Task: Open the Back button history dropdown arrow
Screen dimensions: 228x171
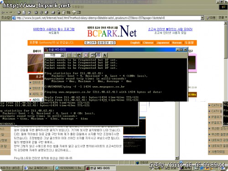Action: [x=7, y=12]
